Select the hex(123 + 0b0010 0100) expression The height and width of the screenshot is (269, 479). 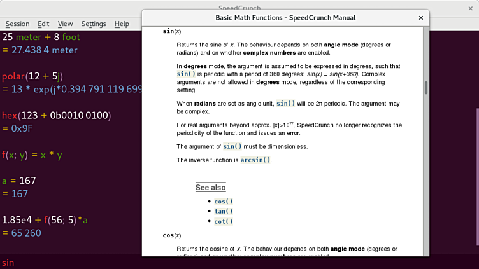click(56, 115)
